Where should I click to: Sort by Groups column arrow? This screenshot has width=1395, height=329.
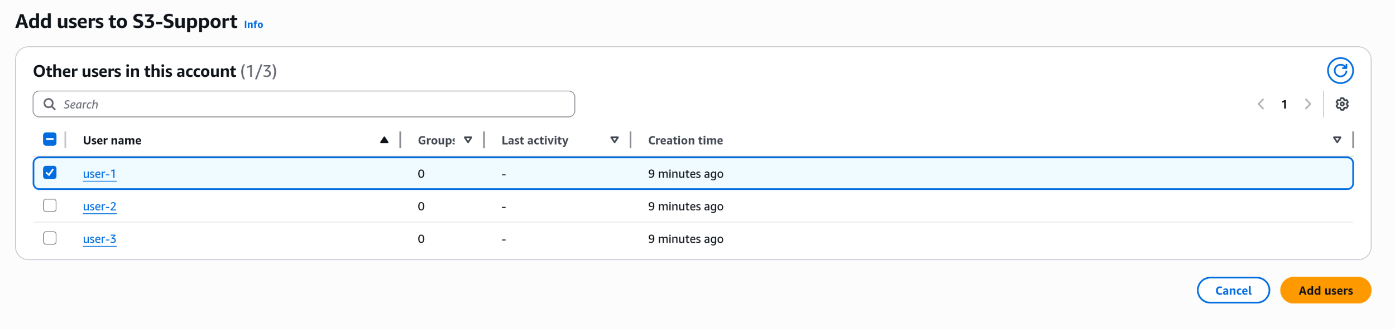[x=468, y=140]
